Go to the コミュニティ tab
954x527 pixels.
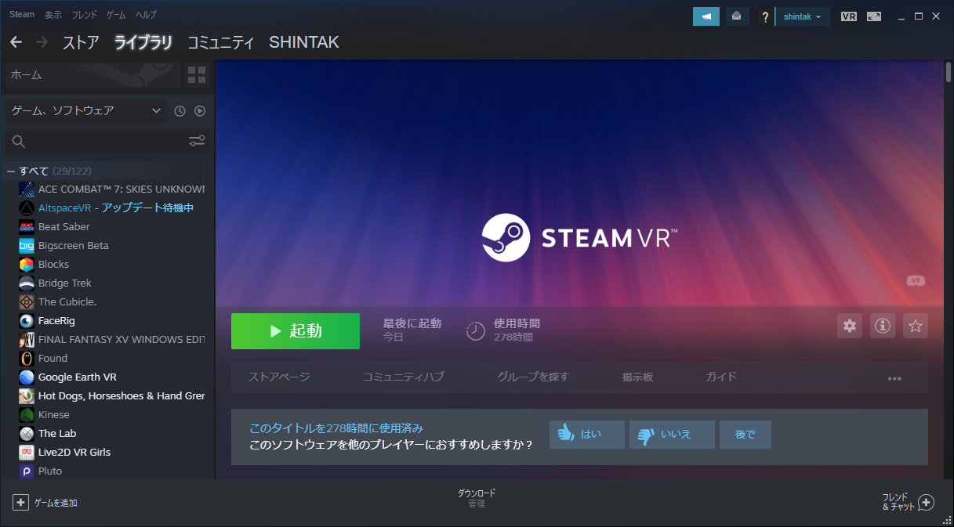click(221, 42)
